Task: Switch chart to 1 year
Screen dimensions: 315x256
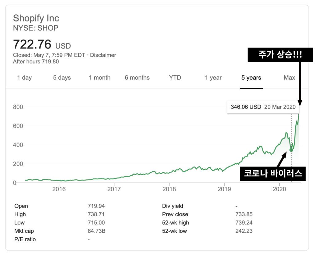Action: [213, 78]
